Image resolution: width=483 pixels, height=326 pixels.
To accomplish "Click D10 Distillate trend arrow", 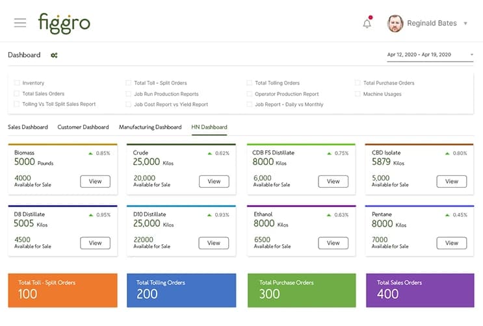I will pyautogui.click(x=209, y=215).
